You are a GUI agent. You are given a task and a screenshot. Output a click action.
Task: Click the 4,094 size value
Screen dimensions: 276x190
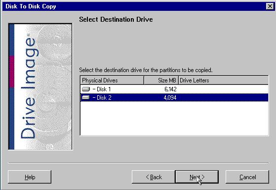pyautogui.click(x=170, y=98)
